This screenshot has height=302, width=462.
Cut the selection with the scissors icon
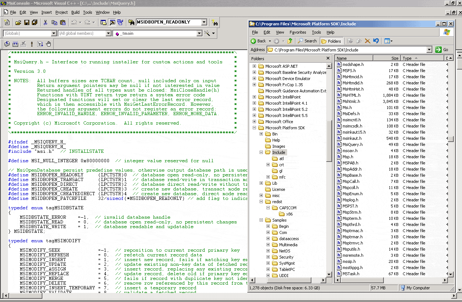[45, 22]
